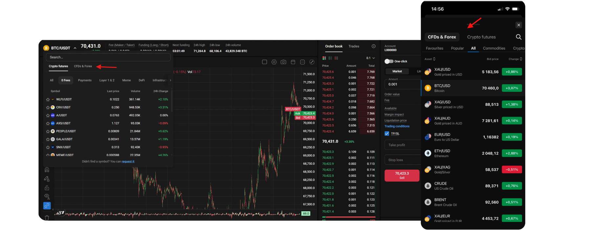Show both bids and asks order book view

click(324, 58)
